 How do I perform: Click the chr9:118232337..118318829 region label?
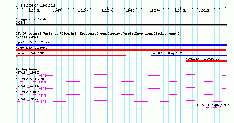[35, 6]
